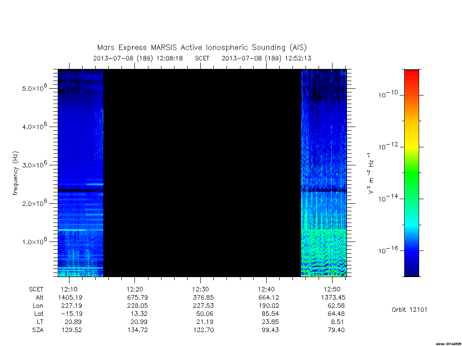Click the green region of the color bar
The image size is (462, 346).
[x=411, y=173]
